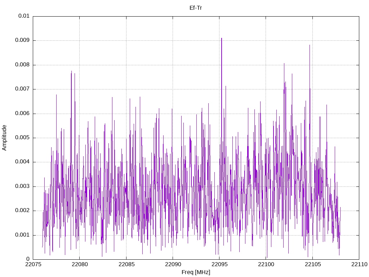
Task: Click the 22080 x-axis tick label
Action: coord(80,264)
